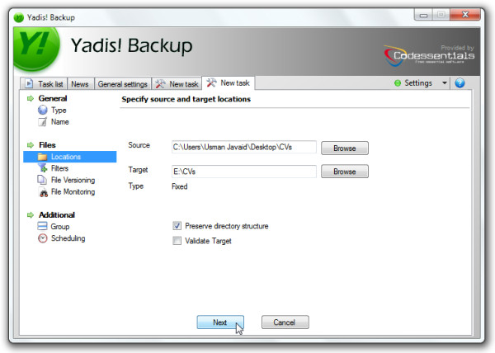Switch to the Task list tab
The height and width of the screenshot is (353, 495).
click(45, 84)
